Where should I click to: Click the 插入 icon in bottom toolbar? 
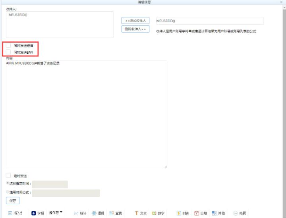pyautogui.click(x=10, y=213)
